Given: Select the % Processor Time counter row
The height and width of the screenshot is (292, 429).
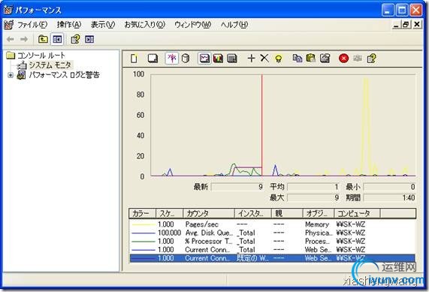Looking at the screenshot, I should click(x=272, y=241).
